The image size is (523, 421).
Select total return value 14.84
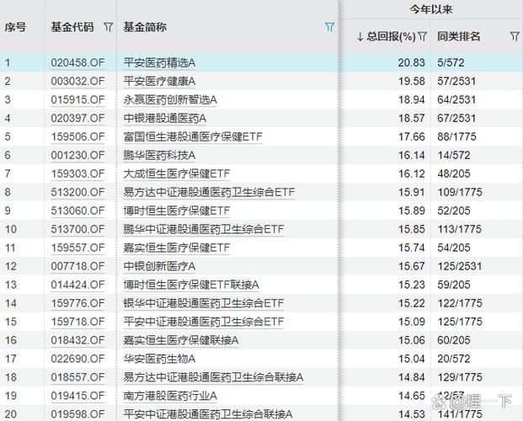pos(412,377)
